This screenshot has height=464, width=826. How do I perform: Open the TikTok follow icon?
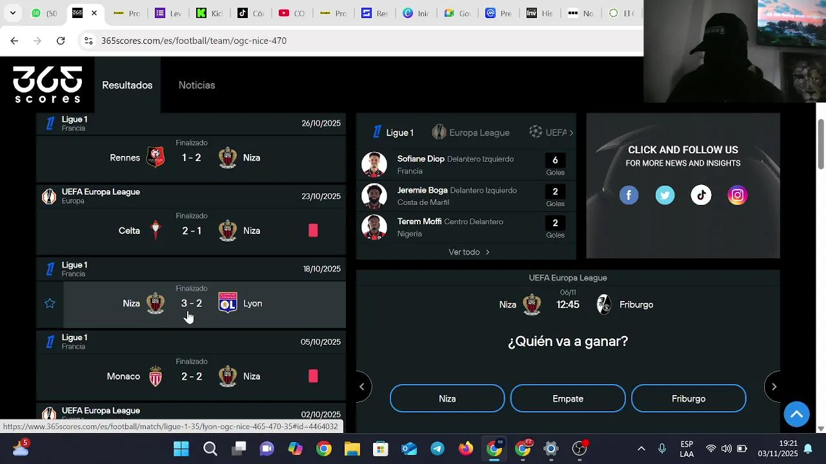[x=701, y=195]
